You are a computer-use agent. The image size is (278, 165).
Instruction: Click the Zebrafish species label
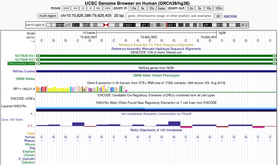coord(28,162)
